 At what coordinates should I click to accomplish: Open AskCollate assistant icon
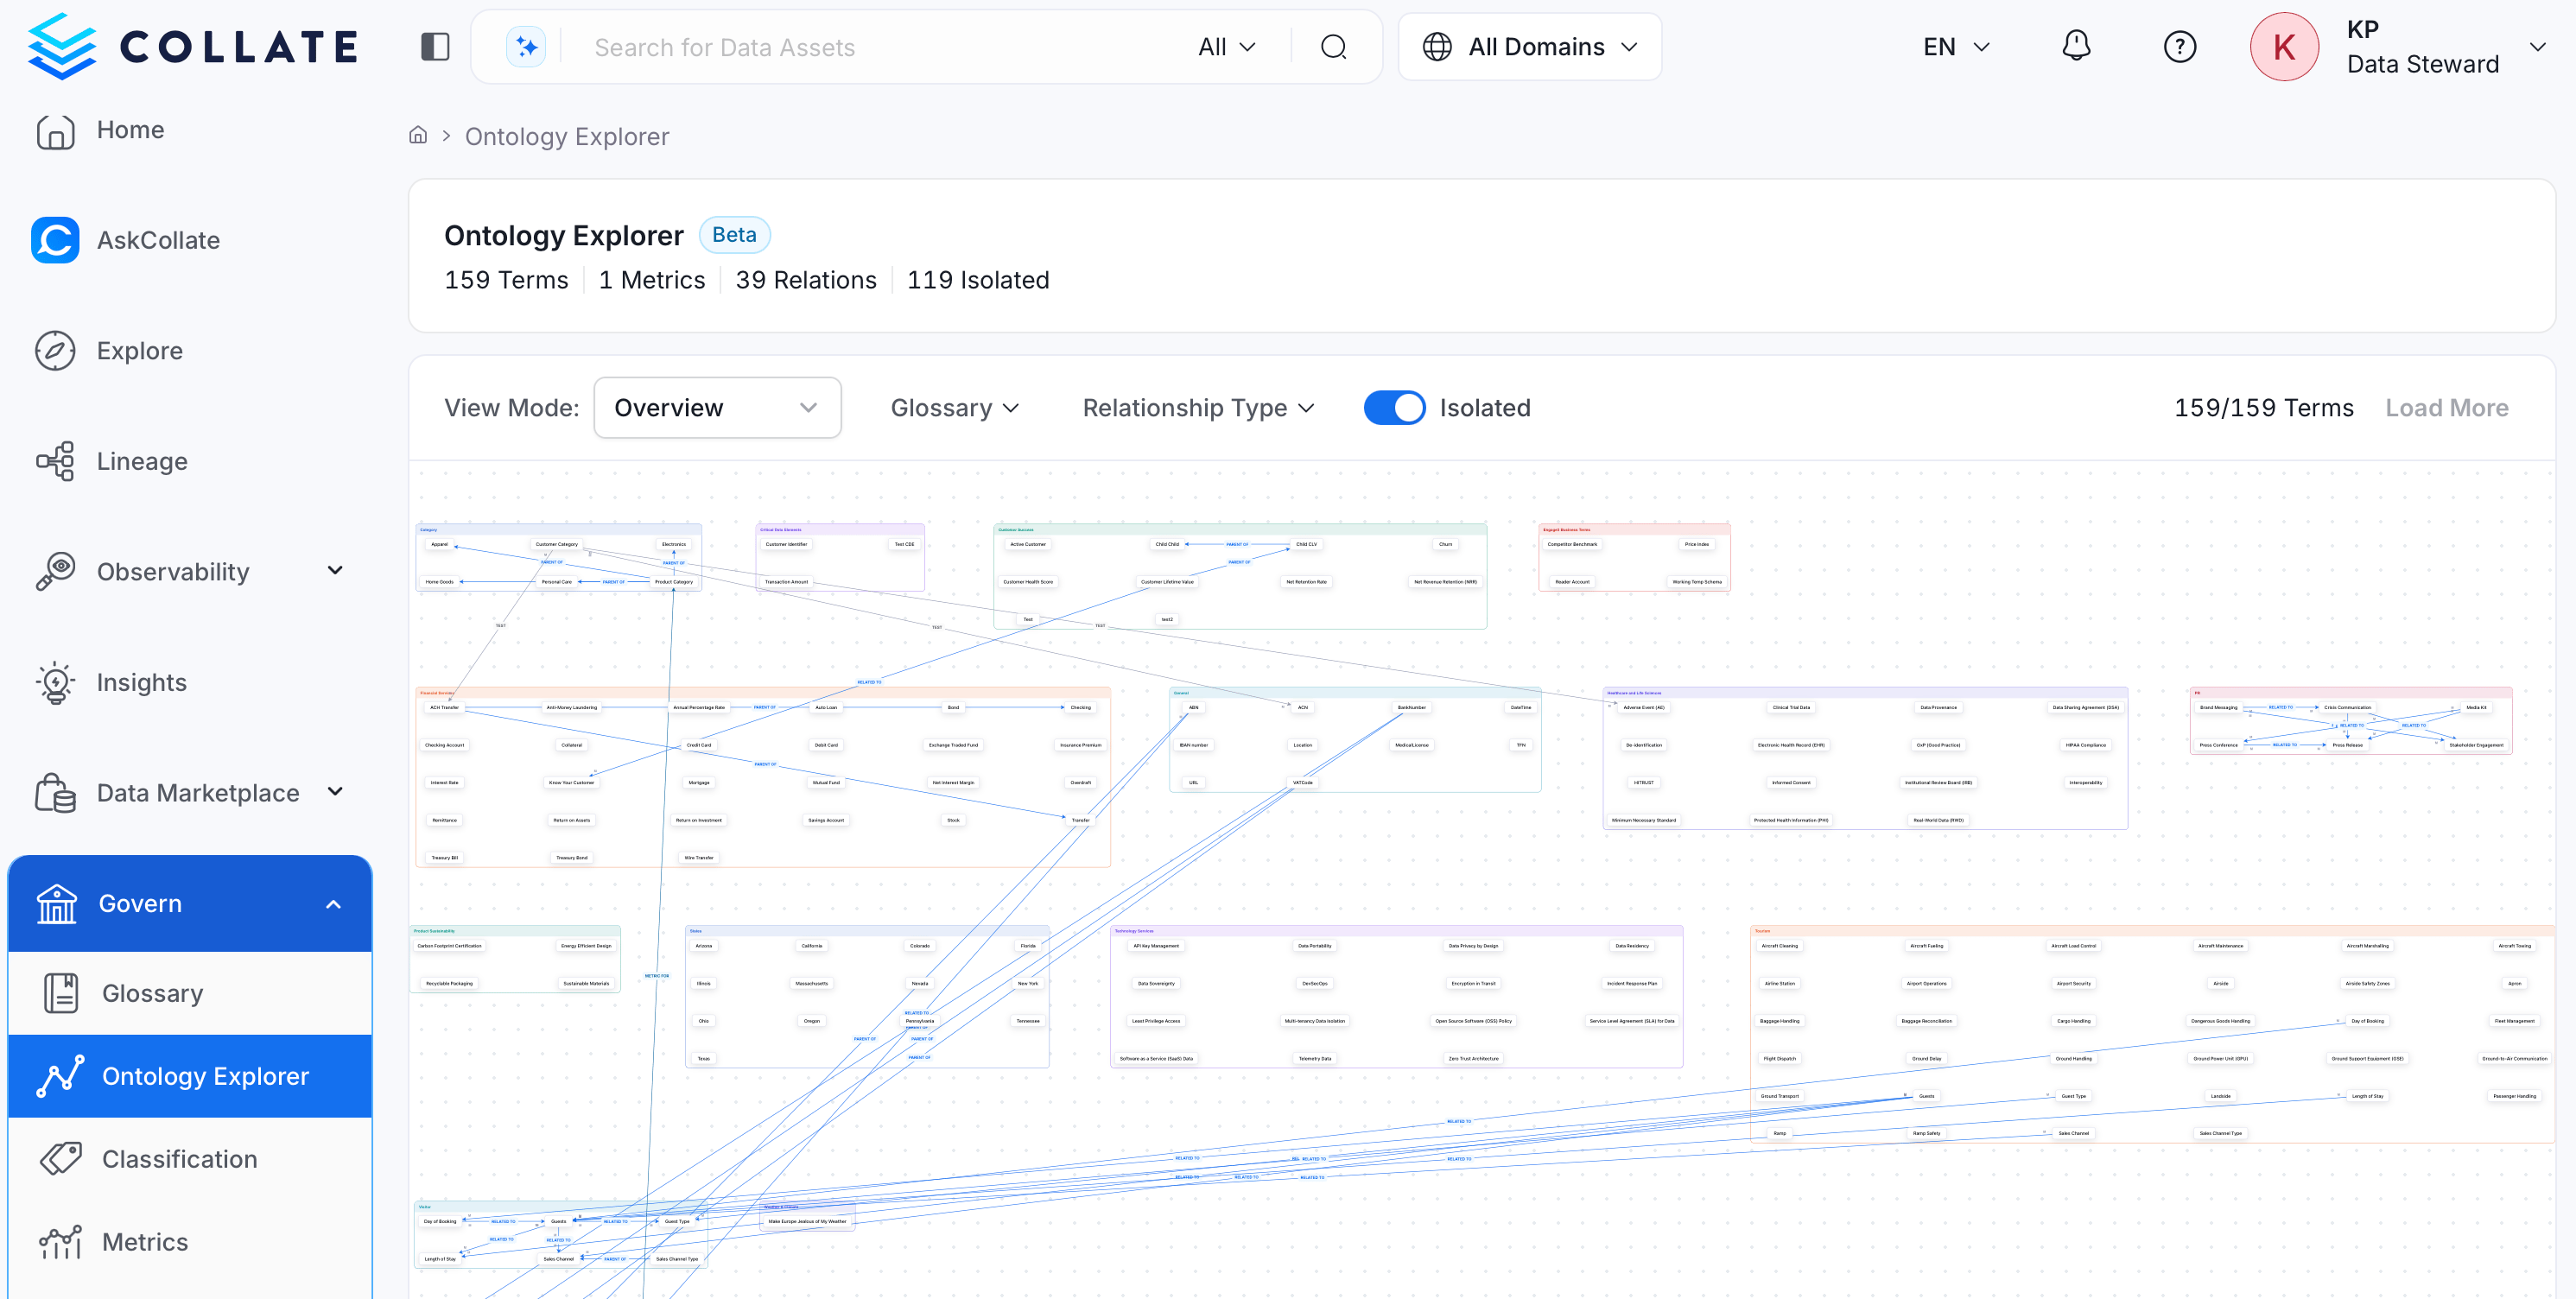[55, 240]
